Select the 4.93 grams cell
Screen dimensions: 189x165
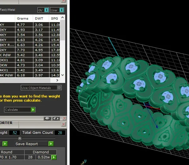pyautogui.click(x=24, y=30)
